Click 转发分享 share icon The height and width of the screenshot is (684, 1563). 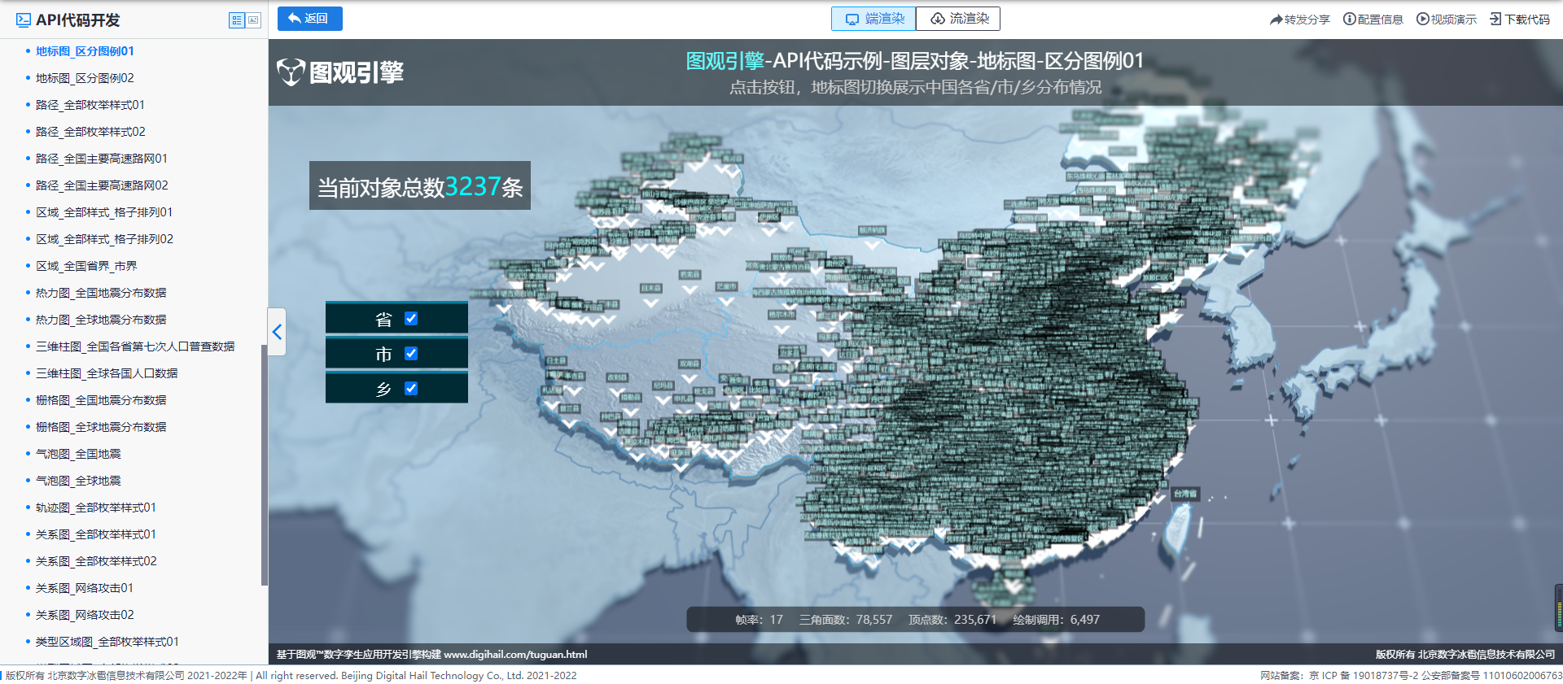click(x=1299, y=20)
